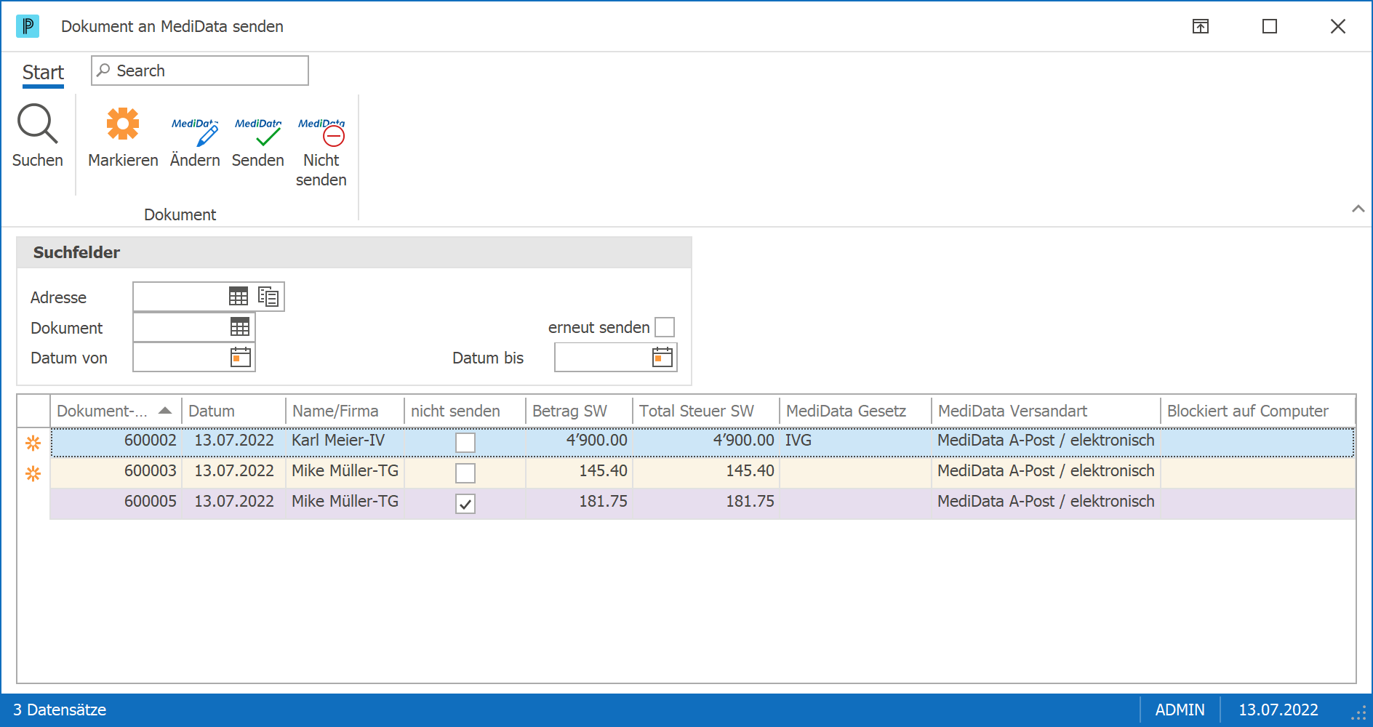Click the MediData Gesetz column header
The image size is (1373, 727).
[x=856, y=411]
